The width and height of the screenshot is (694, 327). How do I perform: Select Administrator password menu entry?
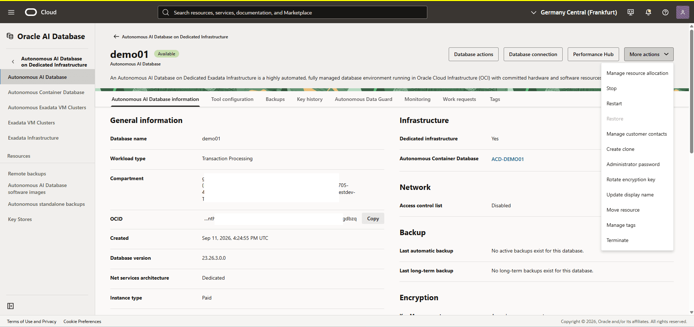[x=637, y=164]
